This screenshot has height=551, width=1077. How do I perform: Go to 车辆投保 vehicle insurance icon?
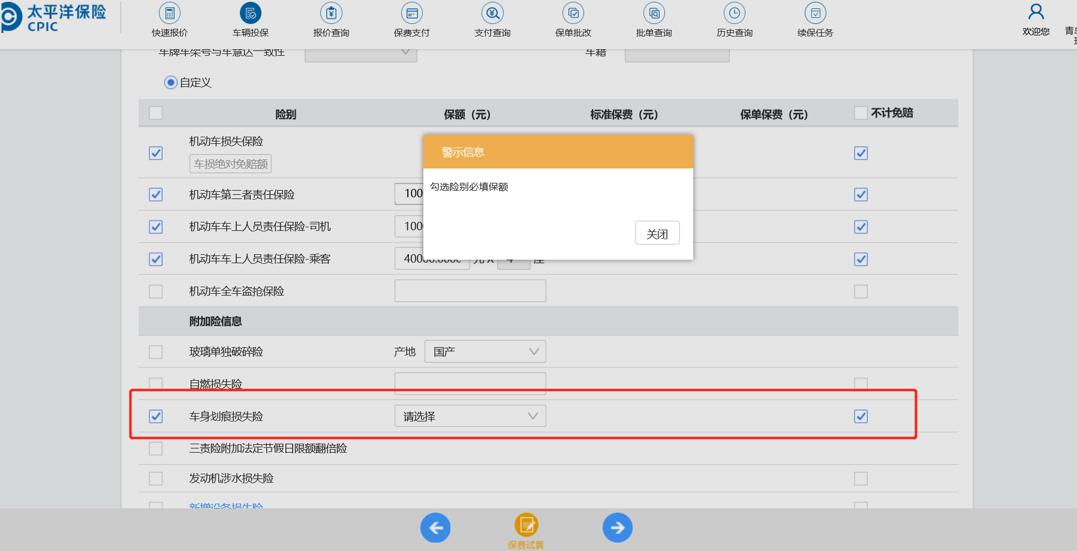[x=251, y=13]
